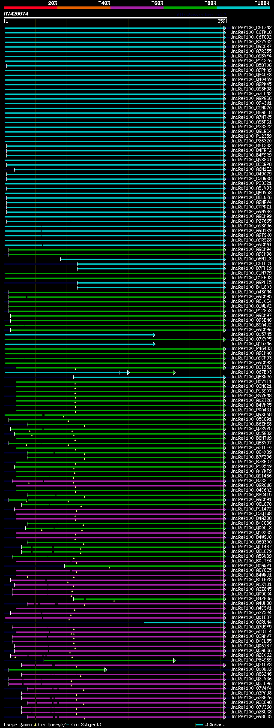The width and height of the screenshot is (274, 728).
Task: Select UniRef100_Q9LRC4 hit label
Action: tap(251, 131)
